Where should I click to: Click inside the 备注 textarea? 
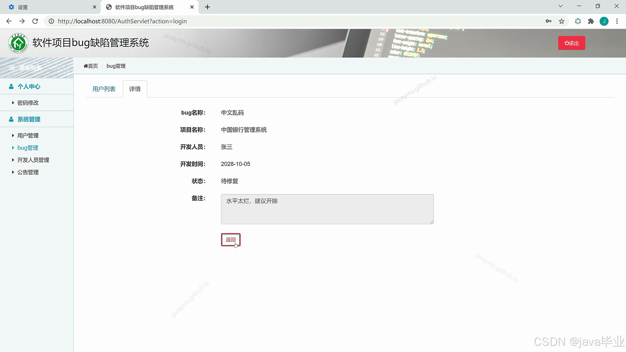point(327,209)
